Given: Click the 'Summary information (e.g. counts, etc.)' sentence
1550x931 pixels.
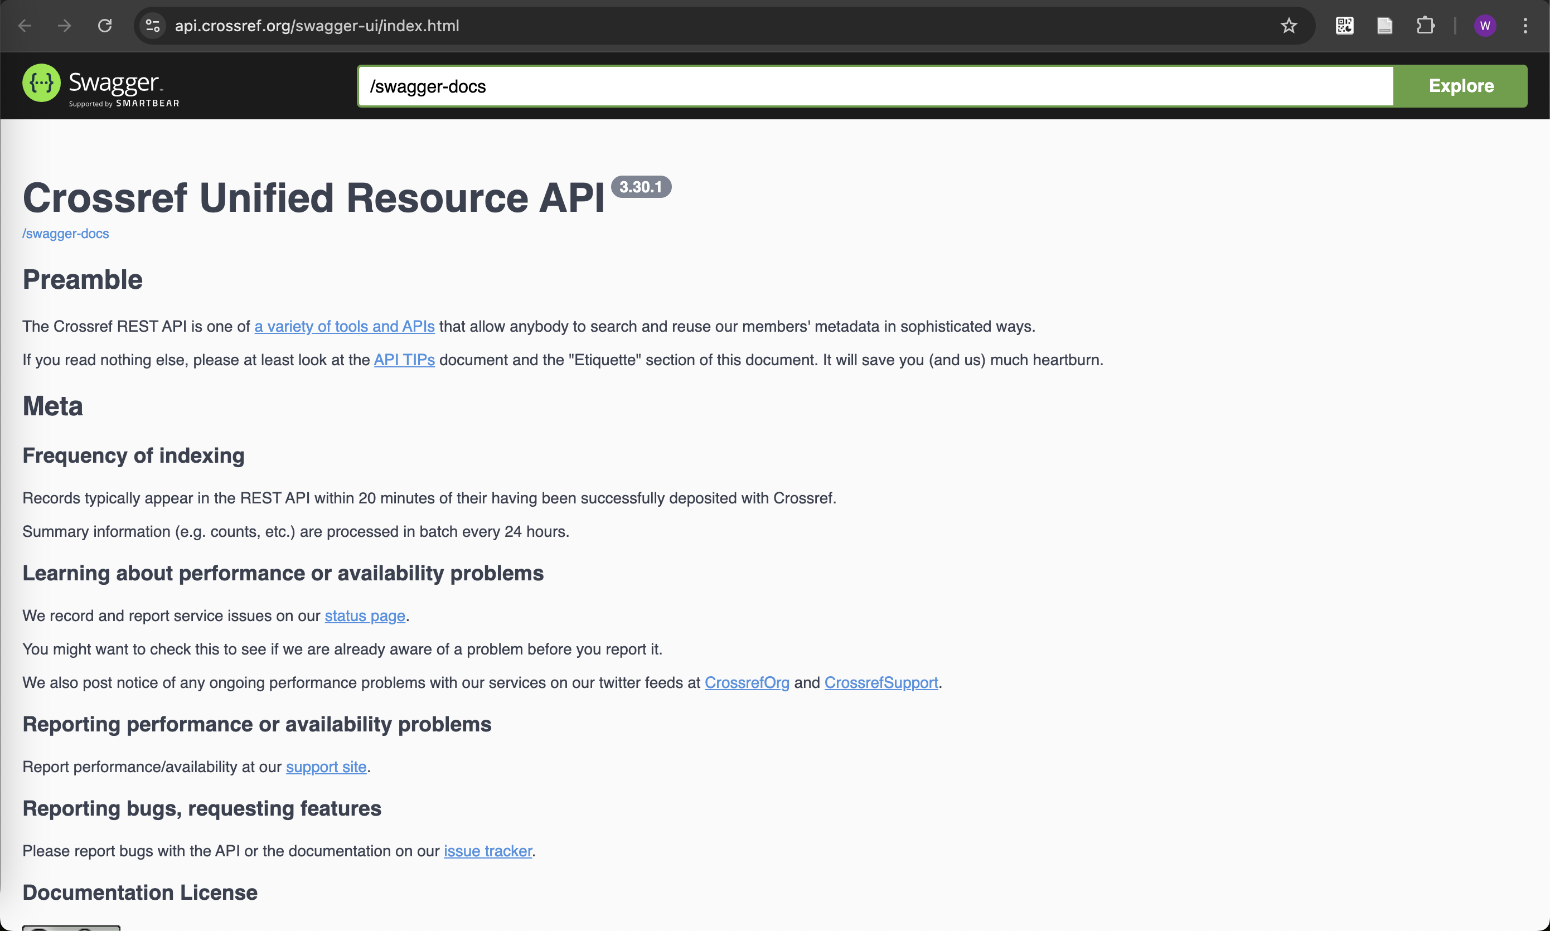Looking at the screenshot, I should (296, 531).
